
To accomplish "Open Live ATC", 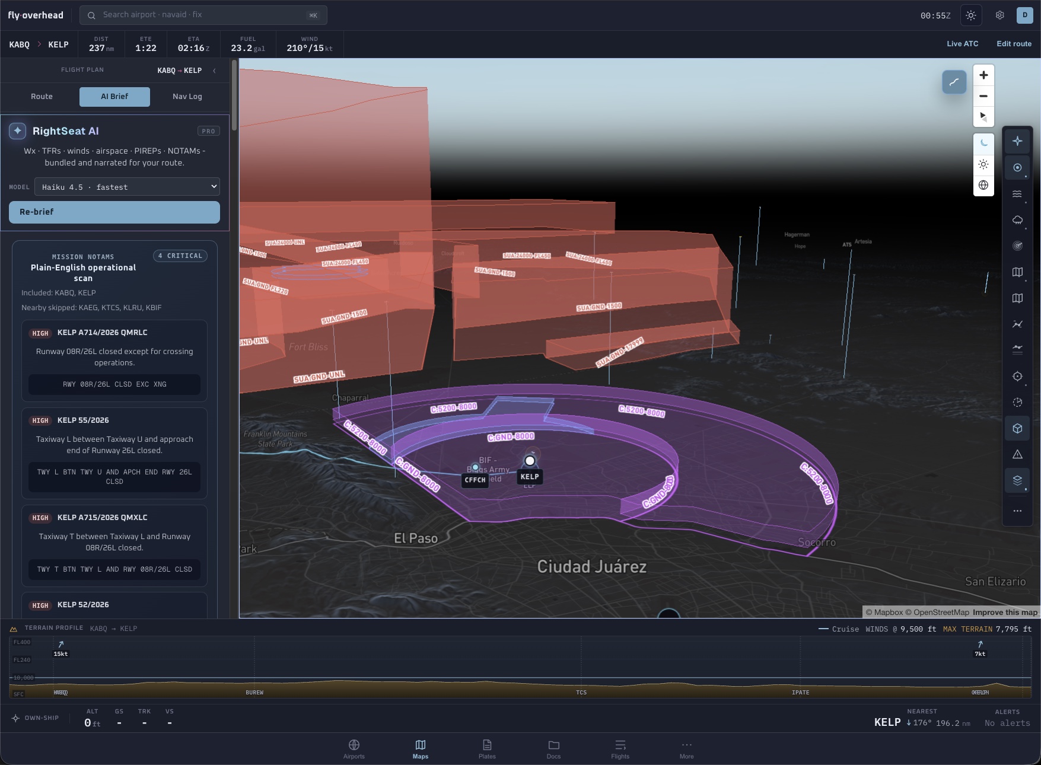I will [x=962, y=44].
